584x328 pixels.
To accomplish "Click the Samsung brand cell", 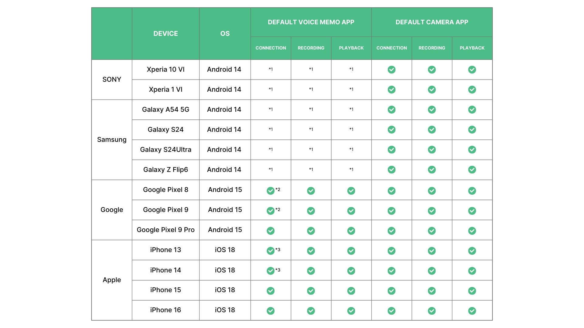I will tap(112, 140).
